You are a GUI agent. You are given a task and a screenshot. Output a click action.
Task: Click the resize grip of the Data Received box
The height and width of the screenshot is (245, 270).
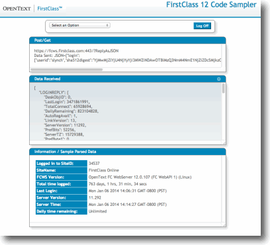coord(224,143)
